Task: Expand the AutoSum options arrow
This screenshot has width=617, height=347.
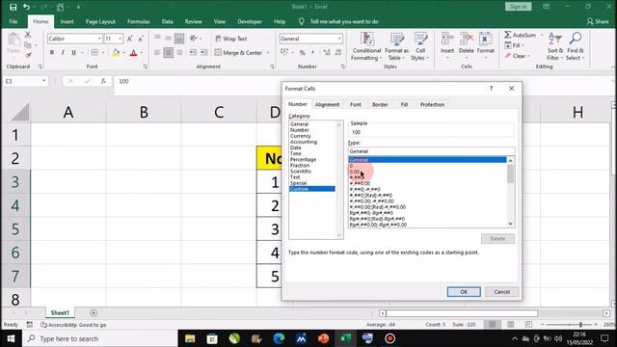Action: tap(542, 35)
